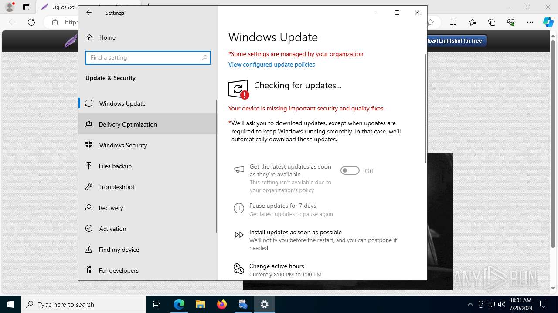Open the Activation section
558x313 pixels.
click(x=148, y=229)
